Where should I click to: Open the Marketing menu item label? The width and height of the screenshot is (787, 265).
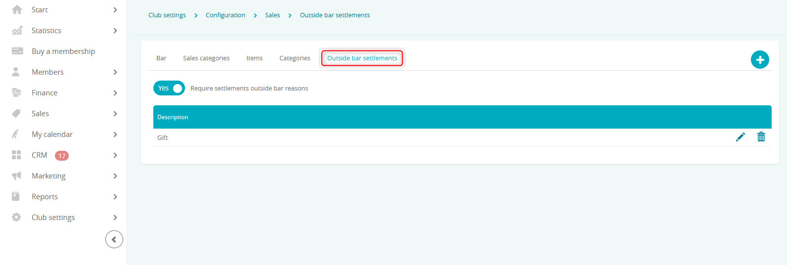click(x=48, y=176)
